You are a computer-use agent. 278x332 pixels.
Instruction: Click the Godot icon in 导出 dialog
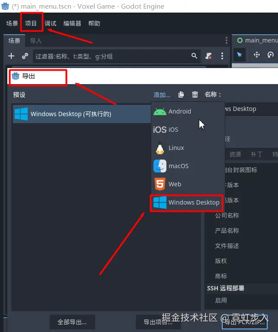point(16,76)
